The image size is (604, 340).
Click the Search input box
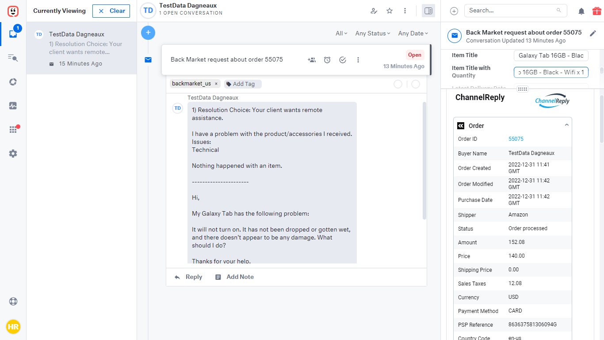click(516, 11)
